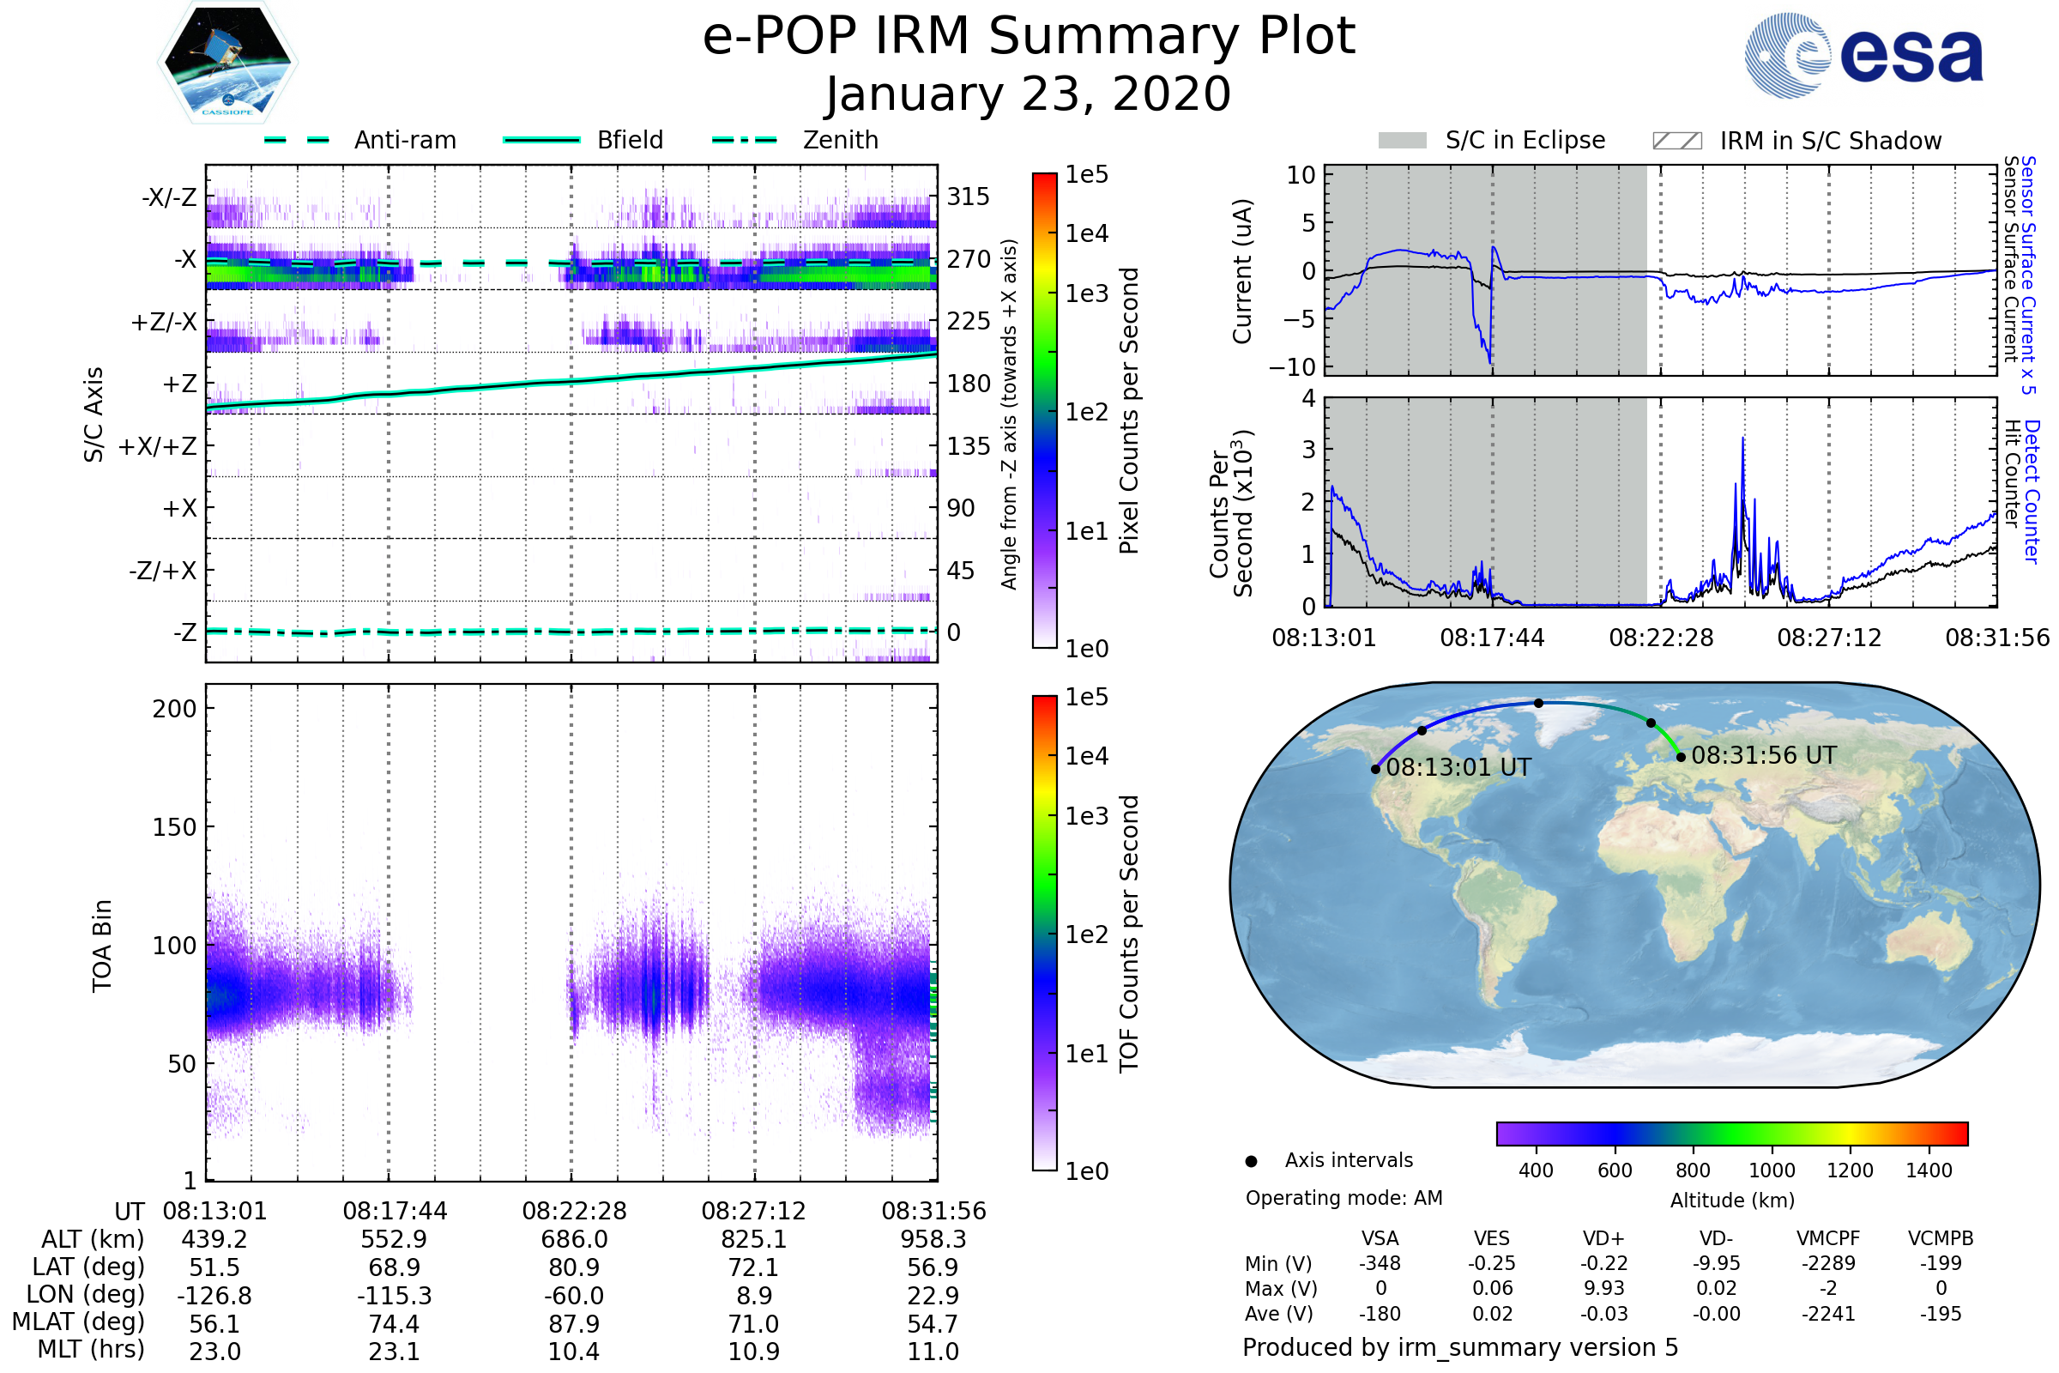This screenshot has height=1373, width=2059.
Task: Click the TOF Counts per Second colorbar
Action: point(1044,933)
